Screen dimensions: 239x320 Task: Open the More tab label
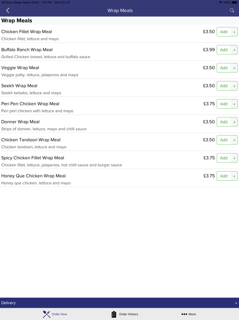(x=192, y=314)
